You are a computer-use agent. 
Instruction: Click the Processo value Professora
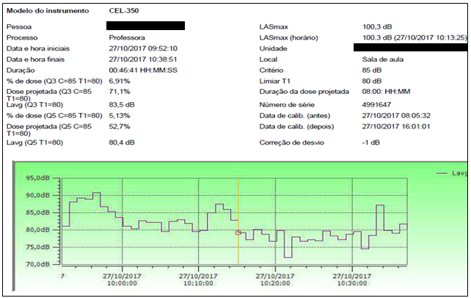(x=127, y=37)
